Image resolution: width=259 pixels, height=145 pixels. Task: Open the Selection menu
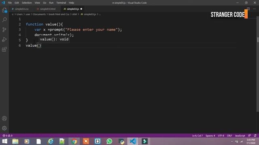click(x=27, y=3)
